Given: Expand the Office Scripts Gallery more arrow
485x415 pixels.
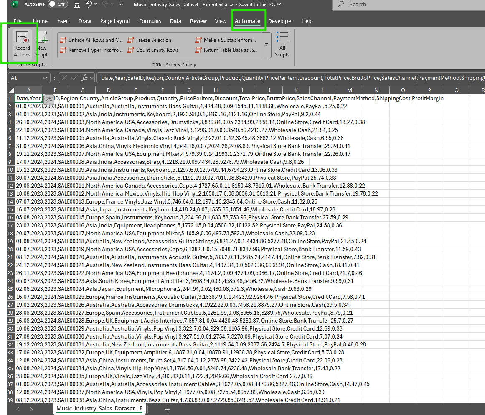Looking at the screenshot, I should (x=267, y=45).
